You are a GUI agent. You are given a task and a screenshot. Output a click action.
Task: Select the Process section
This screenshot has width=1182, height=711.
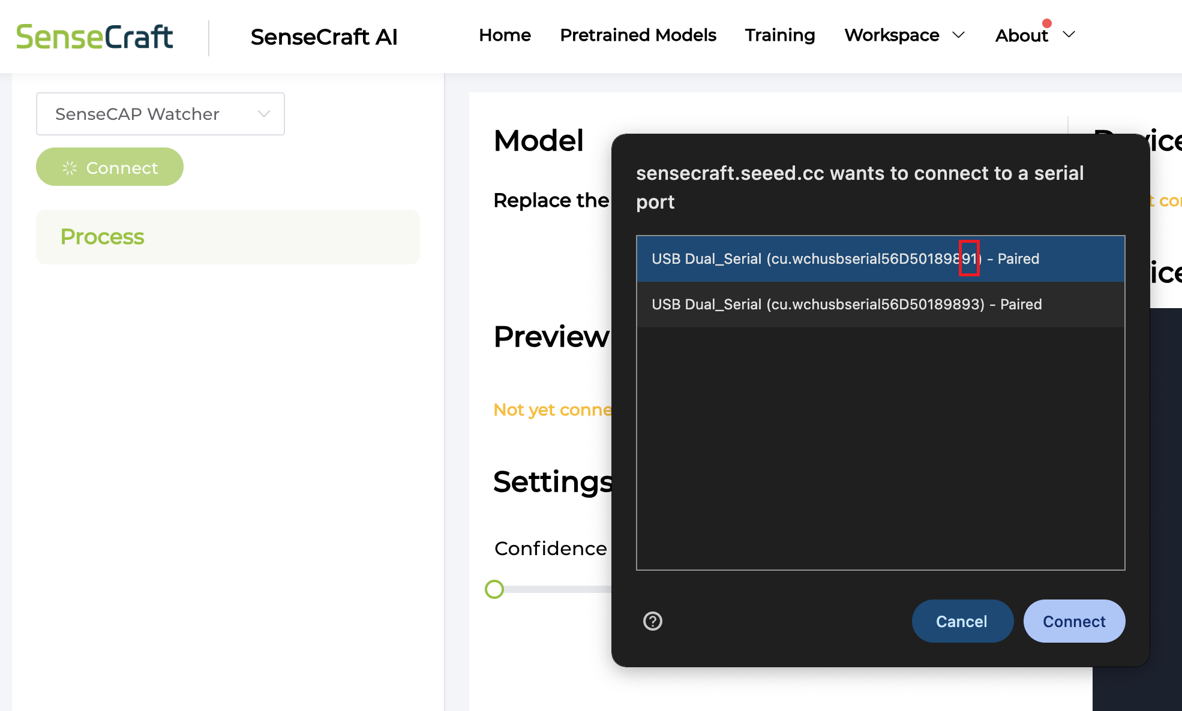pos(228,237)
